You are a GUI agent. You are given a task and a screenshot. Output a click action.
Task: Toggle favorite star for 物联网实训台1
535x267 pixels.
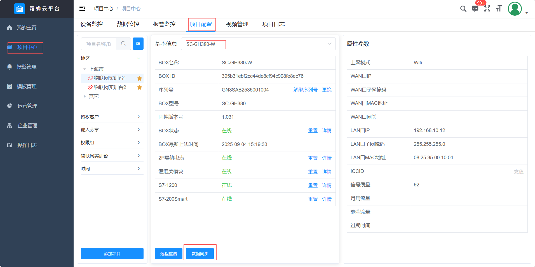(139, 78)
